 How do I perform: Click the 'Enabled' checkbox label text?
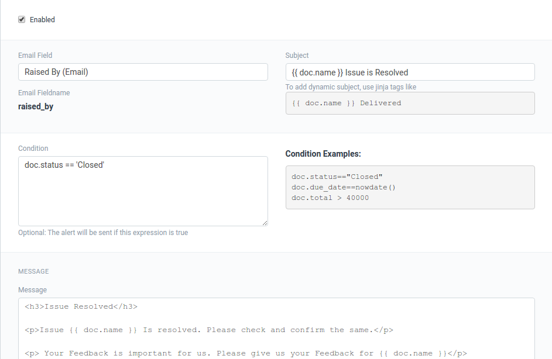coord(42,20)
